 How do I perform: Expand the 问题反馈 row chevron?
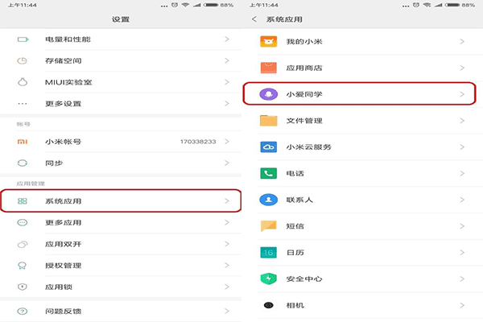(227, 312)
